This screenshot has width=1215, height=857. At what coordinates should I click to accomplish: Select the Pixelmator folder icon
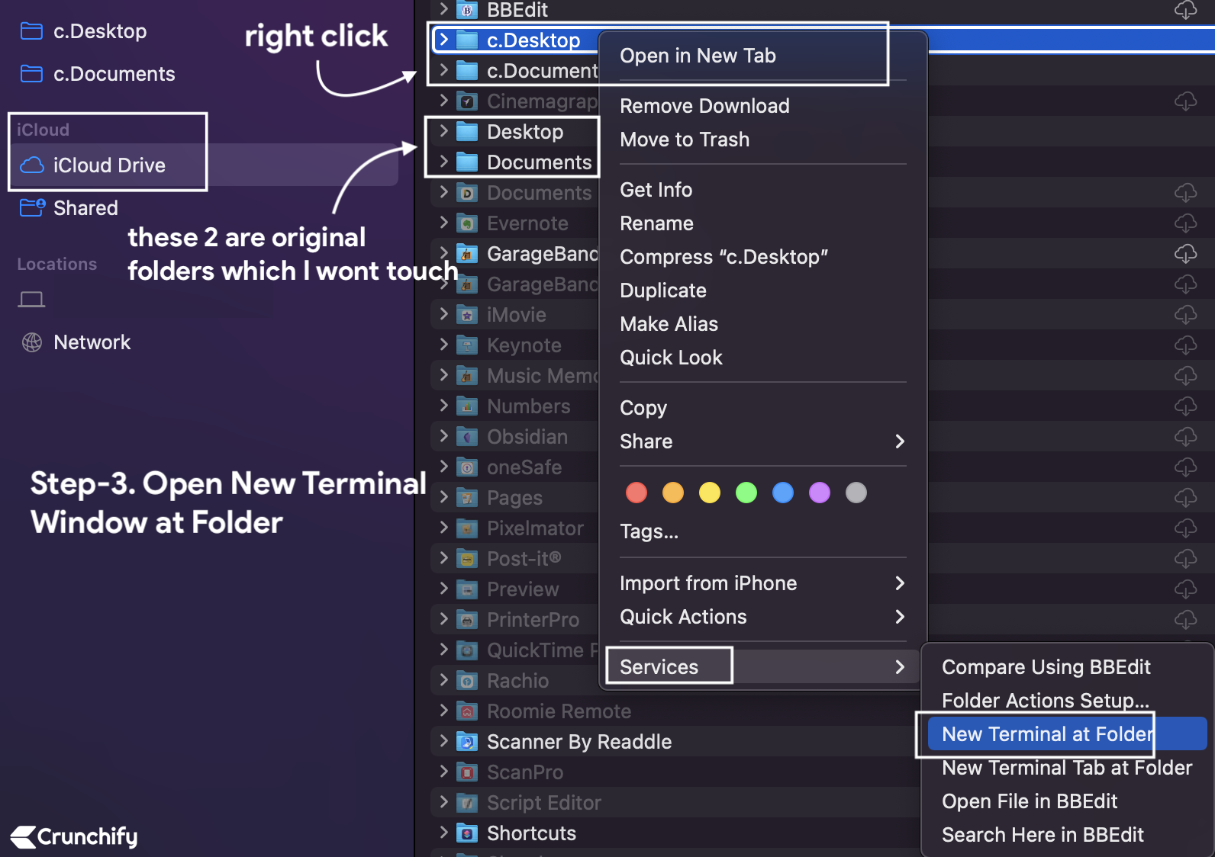[466, 528]
